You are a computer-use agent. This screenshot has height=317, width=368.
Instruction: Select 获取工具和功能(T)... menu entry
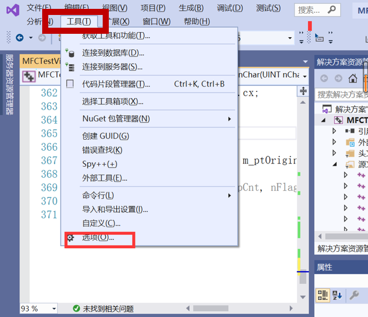(149, 35)
